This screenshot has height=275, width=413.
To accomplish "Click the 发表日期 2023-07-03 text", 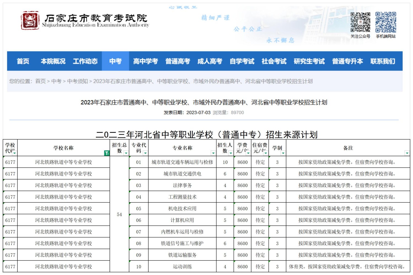I will 187,112.
